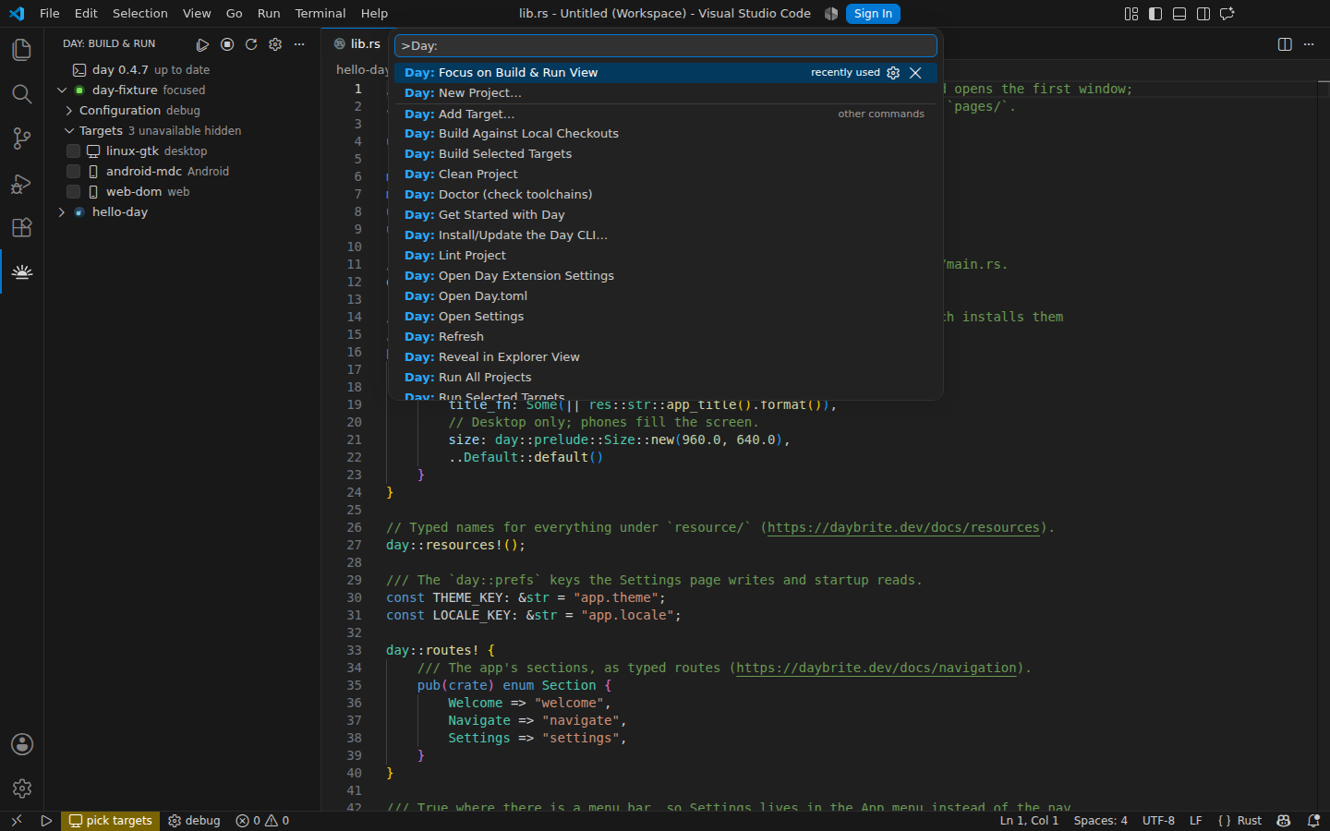
Task: Run Day: Clean Project command
Action: coord(665,175)
